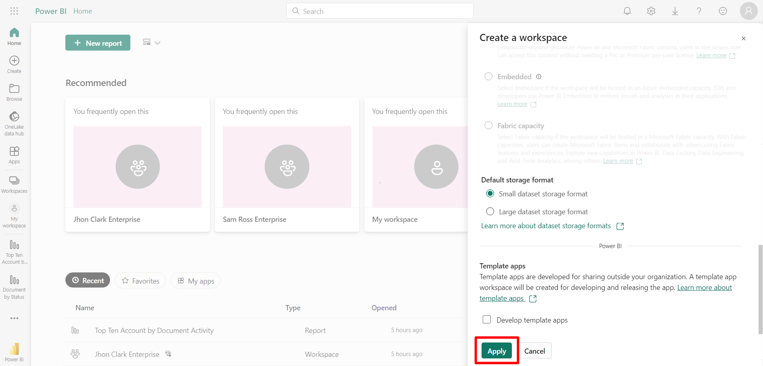Open the My workspace recommended card

[416, 164]
